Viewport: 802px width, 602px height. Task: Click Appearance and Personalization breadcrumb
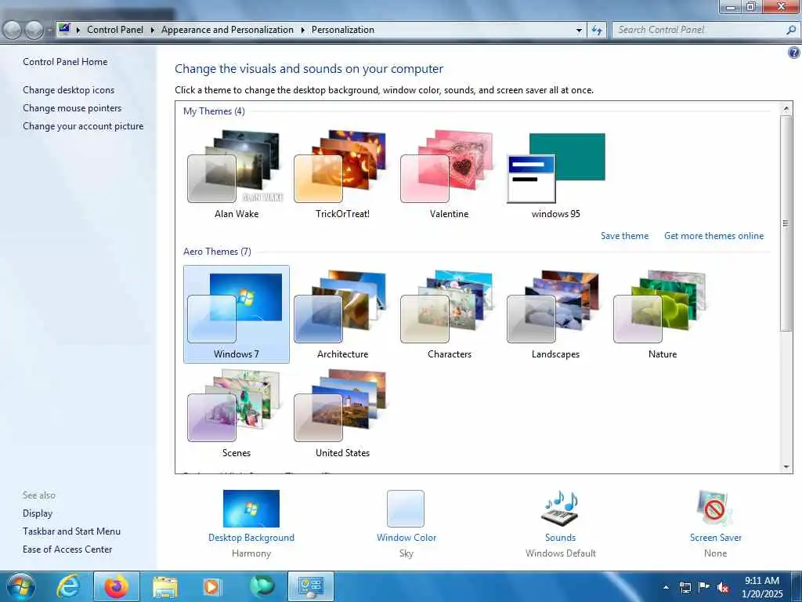coord(227,30)
